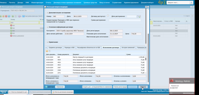
Task: Maximize the Реестр договоров входящих dialog
Action: (x=146, y=7)
